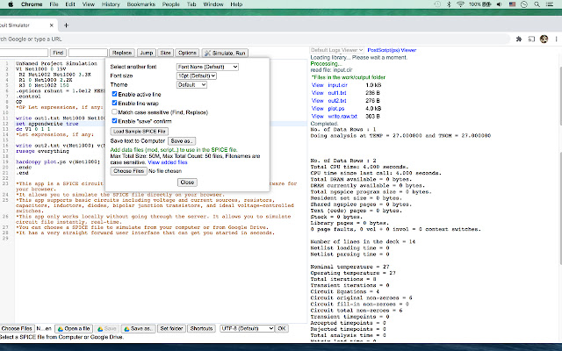562x351 pixels.
Task: Toggle Enable "save" confirm checkbox
Action: [114, 121]
